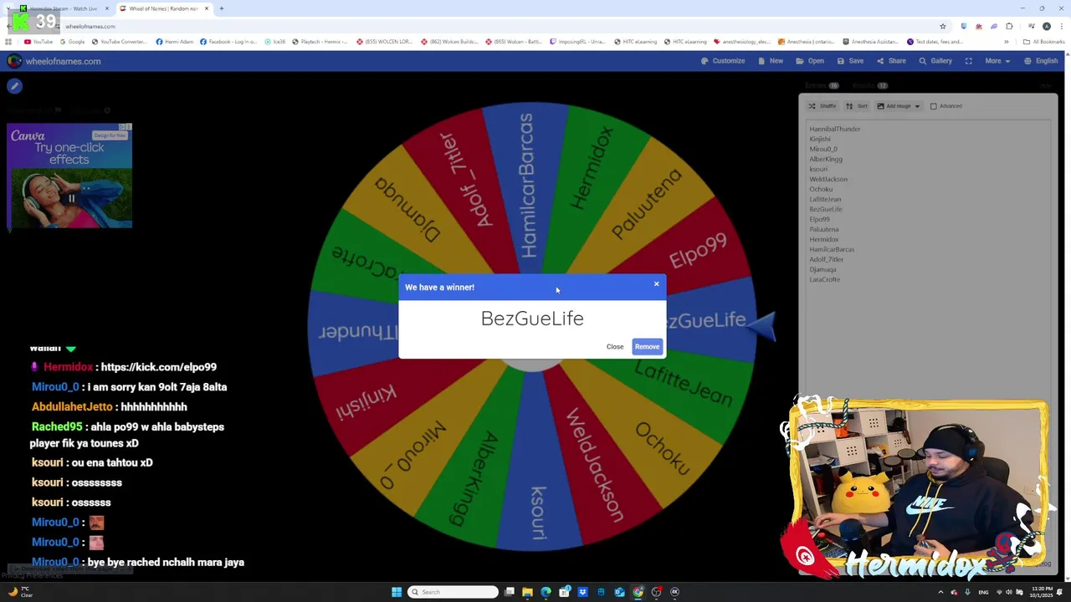Viewport: 1071px width, 602px height.
Task: Click the Remove button in winner dialog
Action: [647, 347]
